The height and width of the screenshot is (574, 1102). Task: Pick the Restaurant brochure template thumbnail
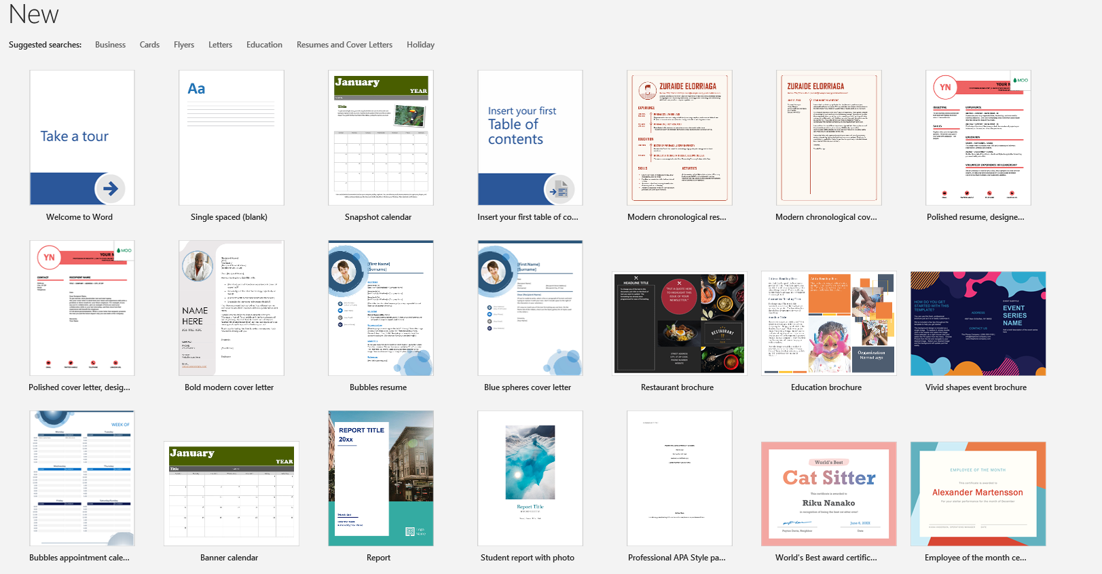(680, 324)
